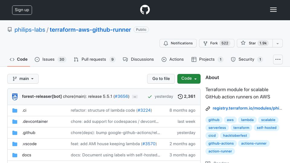Click the github topic tag

pyautogui.click(x=214, y=120)
